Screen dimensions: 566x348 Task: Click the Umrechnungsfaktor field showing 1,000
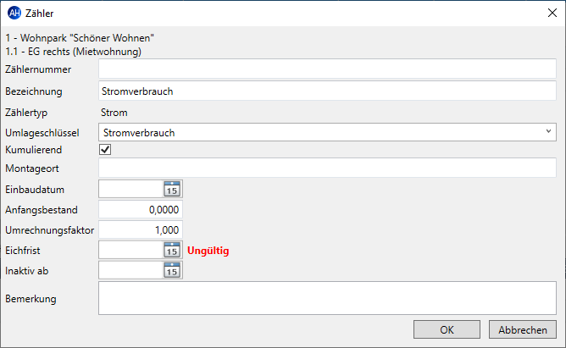click(x=141, y=229)
